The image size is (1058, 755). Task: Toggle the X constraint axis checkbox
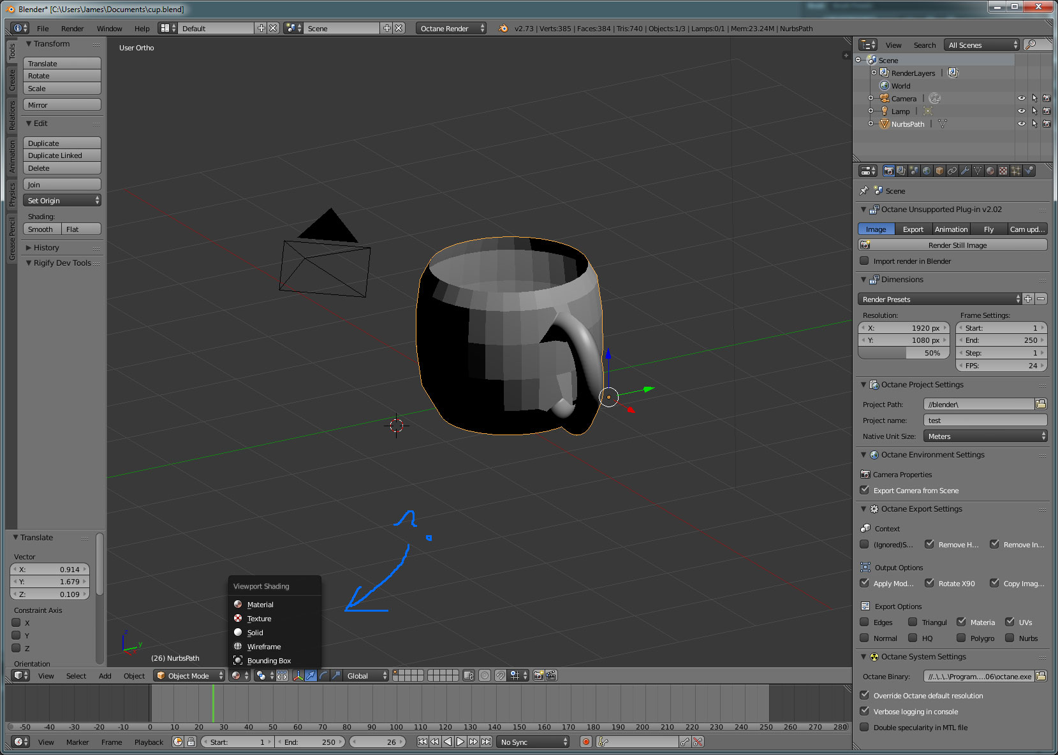pyautogui.click(x=16, y=623)
